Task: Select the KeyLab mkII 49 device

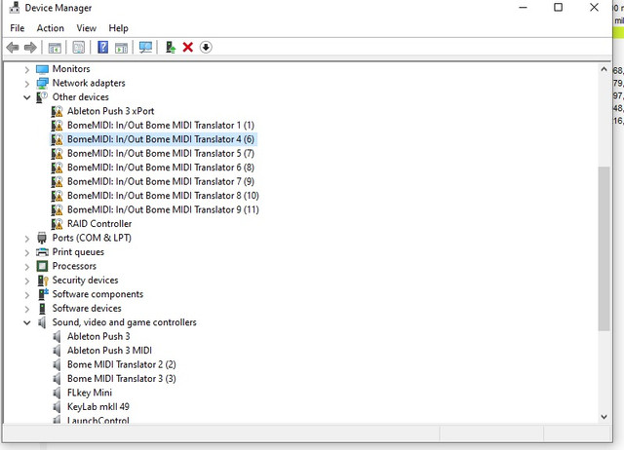Action: pos(98,407)
